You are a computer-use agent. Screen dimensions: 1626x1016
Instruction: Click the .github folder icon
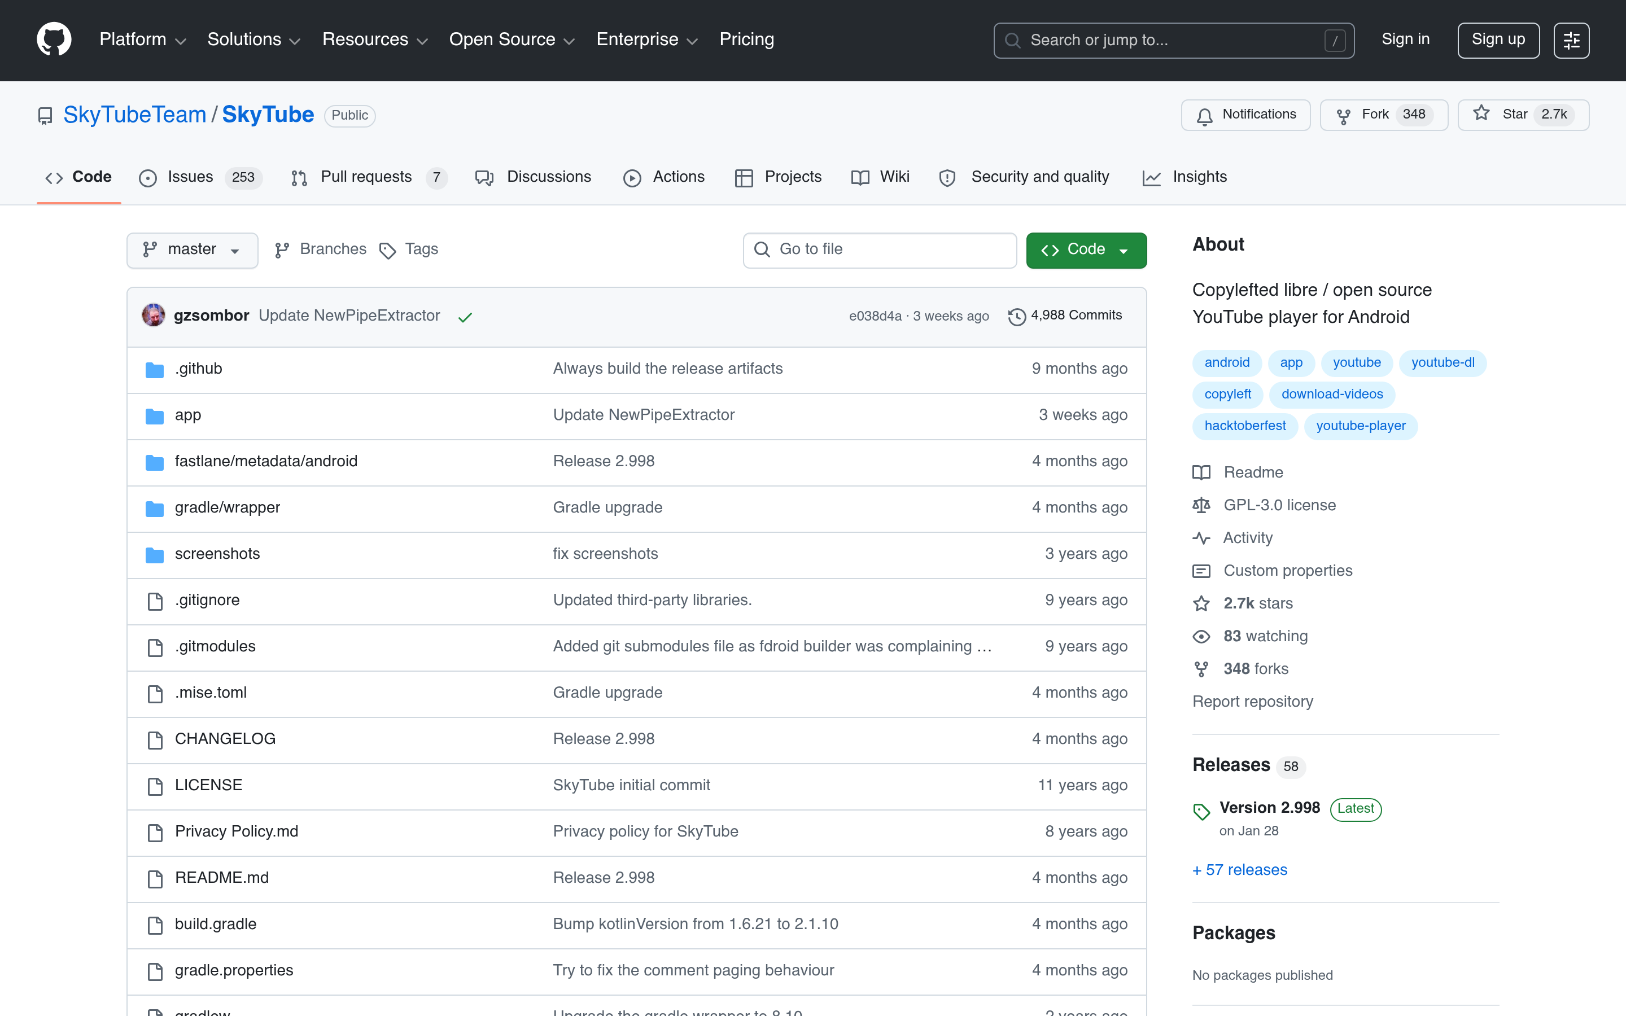point(155,370)
